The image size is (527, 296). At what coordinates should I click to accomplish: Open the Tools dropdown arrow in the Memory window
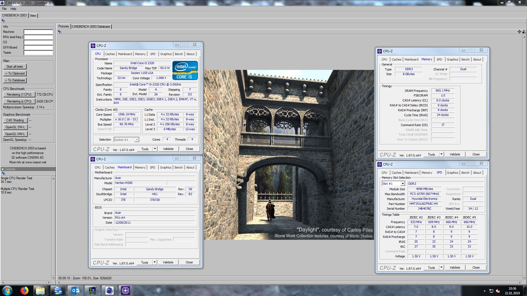tap(441, 154)
